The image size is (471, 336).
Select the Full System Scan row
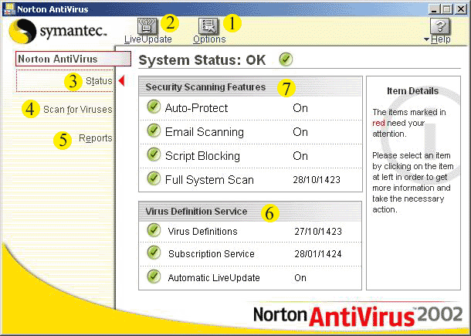pos(250,180)
